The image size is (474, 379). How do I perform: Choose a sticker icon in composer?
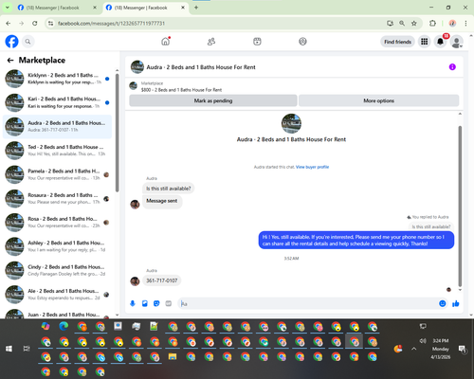click(x=156, y=303)
